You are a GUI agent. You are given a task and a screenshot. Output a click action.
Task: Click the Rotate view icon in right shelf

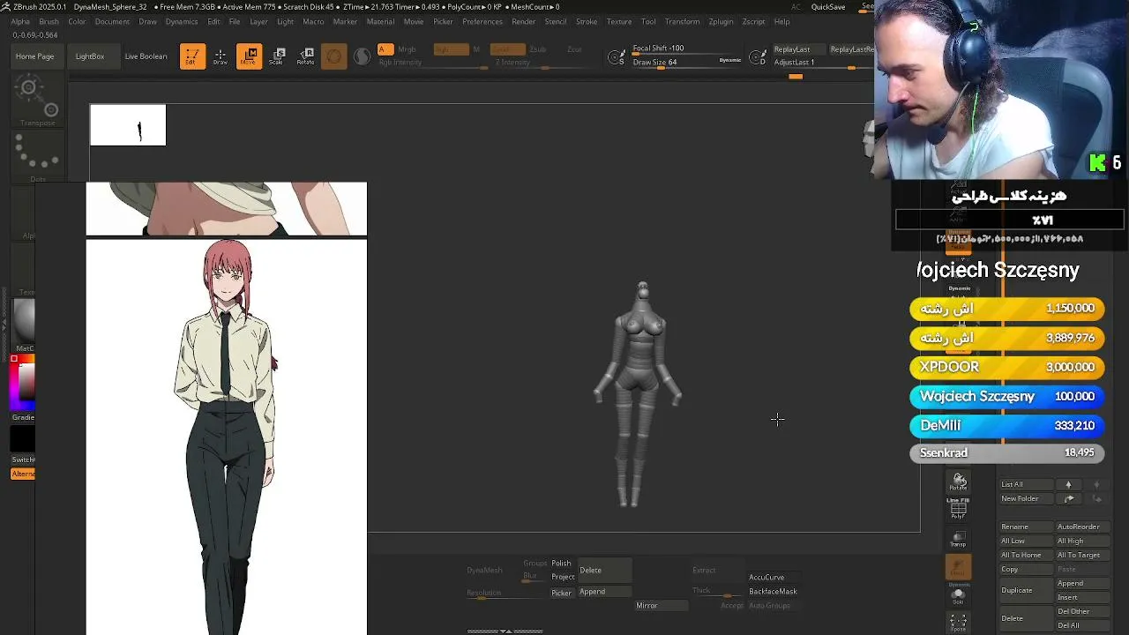[959, 482]
